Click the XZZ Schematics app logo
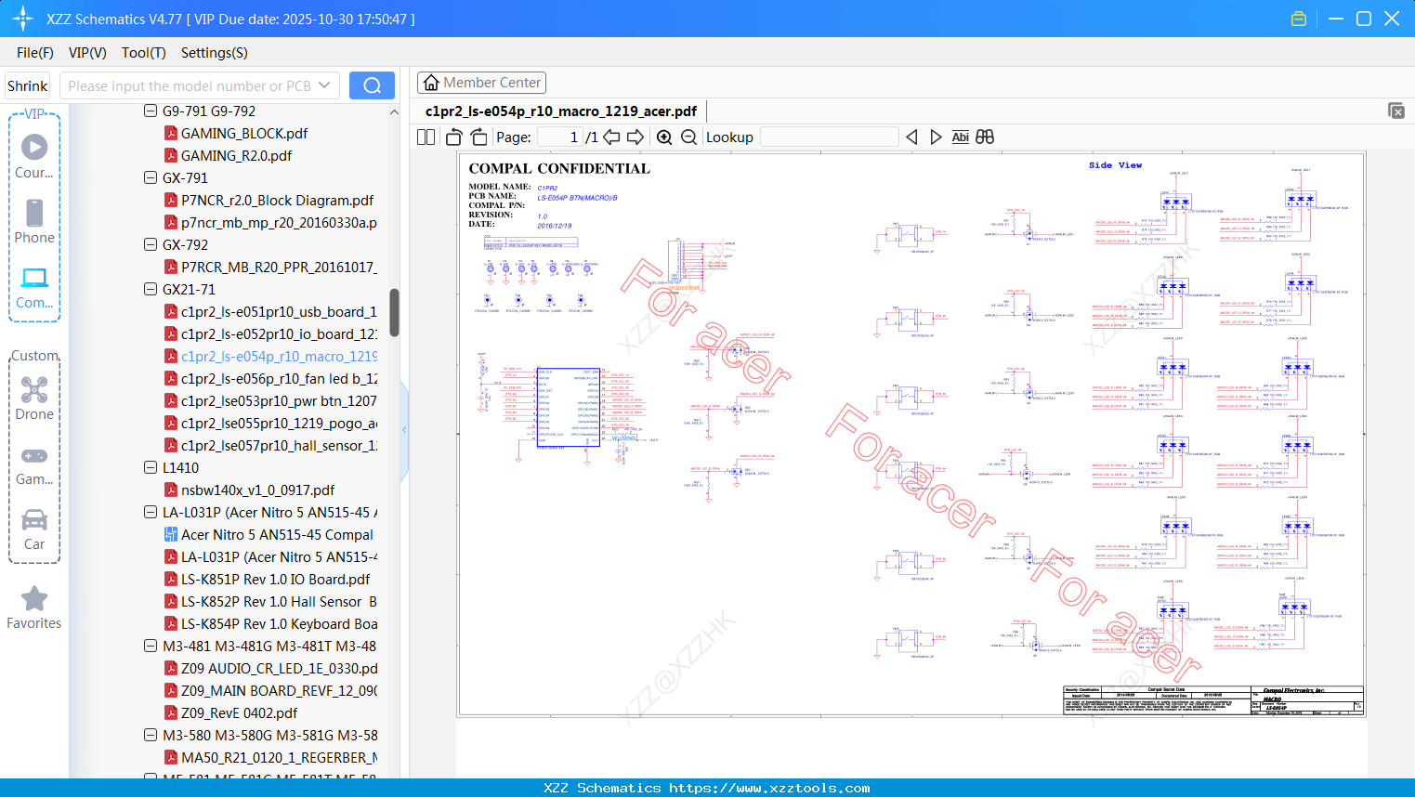Screen dimensions: 1415x797 23,19
